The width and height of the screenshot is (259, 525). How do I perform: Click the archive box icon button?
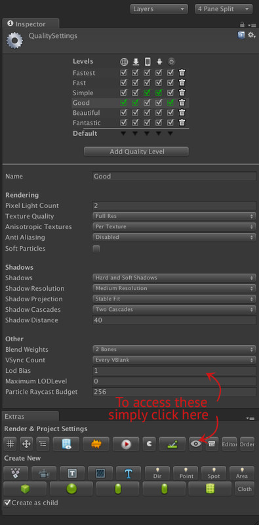tap(212, 444)
